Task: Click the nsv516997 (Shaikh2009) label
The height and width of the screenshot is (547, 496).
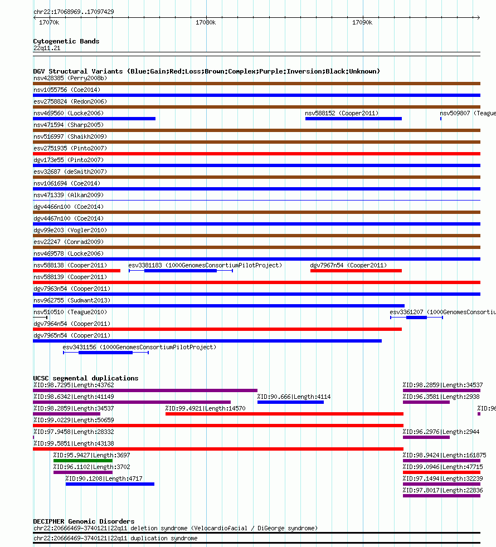Action: tap(70, 136)
